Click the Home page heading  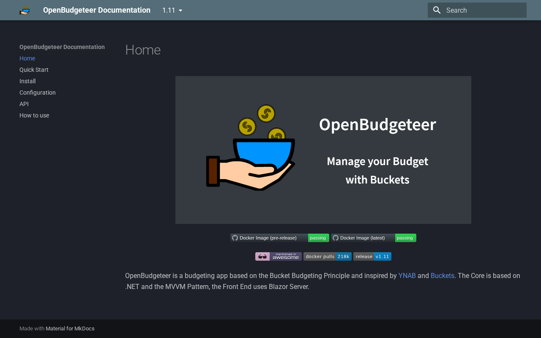click(x=143, y=50)
